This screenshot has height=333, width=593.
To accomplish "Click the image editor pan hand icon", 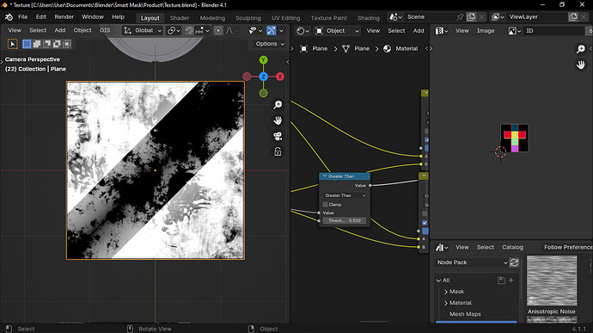I will click(580, 65).
